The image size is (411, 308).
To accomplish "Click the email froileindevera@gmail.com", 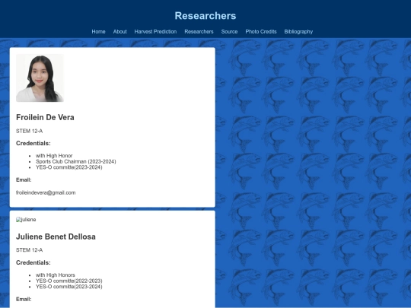I will click(x=46, y=192).
